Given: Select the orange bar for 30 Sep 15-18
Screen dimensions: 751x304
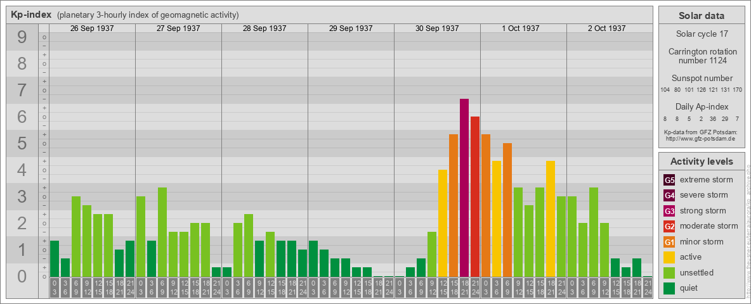Looking at the screenshot, I should pos(454,206).
